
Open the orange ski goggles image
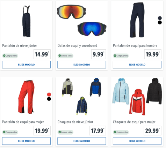tap(71, 12)
